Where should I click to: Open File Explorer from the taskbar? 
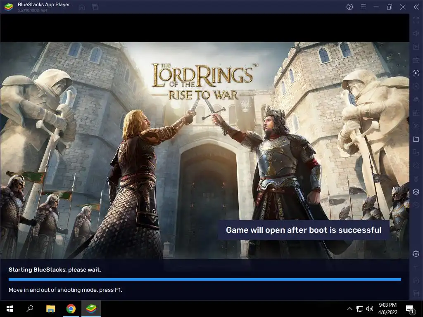click(x=50, y=309)
